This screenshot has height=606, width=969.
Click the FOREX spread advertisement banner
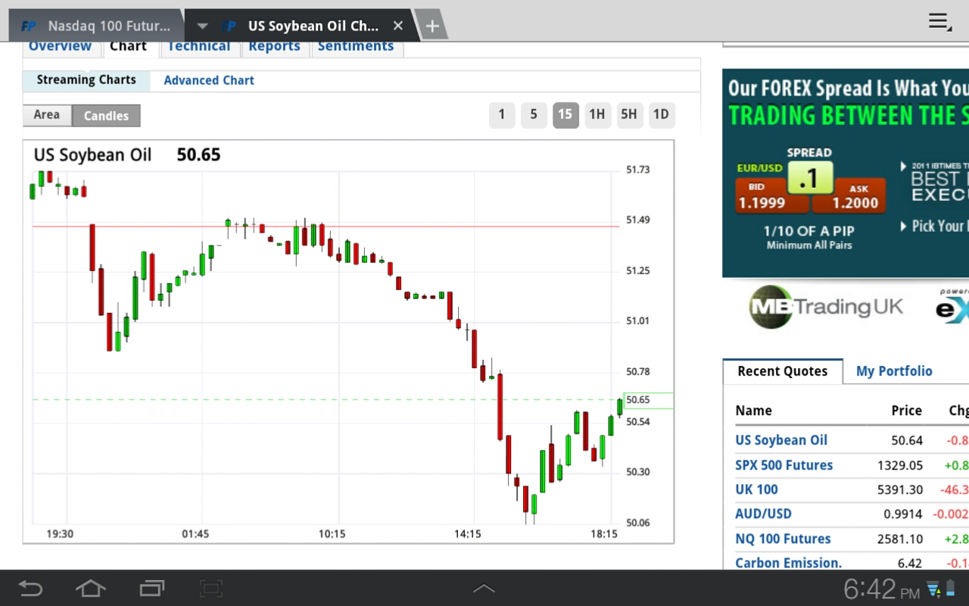tap(846, 173)
